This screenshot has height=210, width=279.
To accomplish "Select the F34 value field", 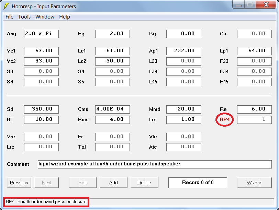I will (255, 72).
